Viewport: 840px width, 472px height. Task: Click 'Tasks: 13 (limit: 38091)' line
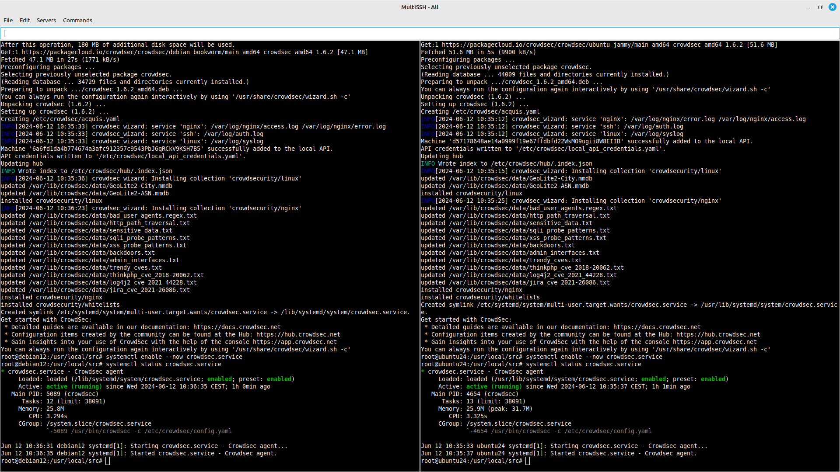[x=484, y=401]
